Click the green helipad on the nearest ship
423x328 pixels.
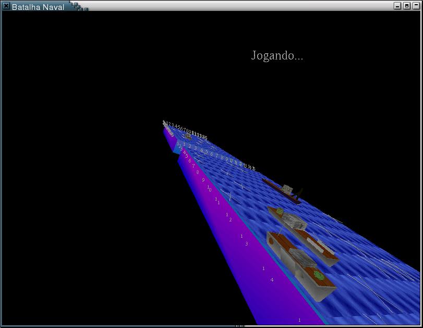tap(319, 276)
